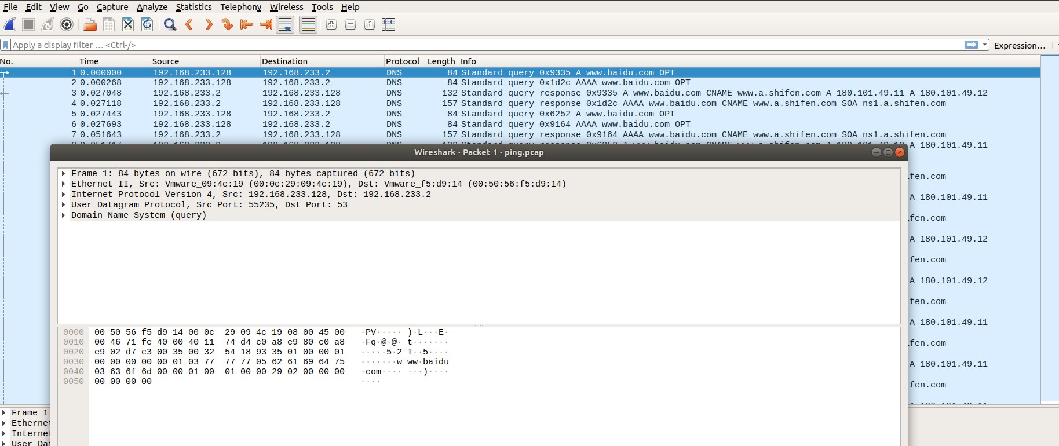Sort packets by the Time column header

(114, 61)
